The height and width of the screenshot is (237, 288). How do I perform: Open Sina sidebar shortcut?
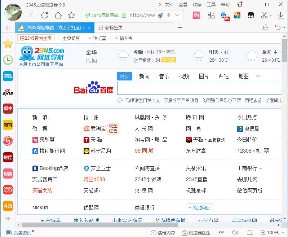coord(8,92)
